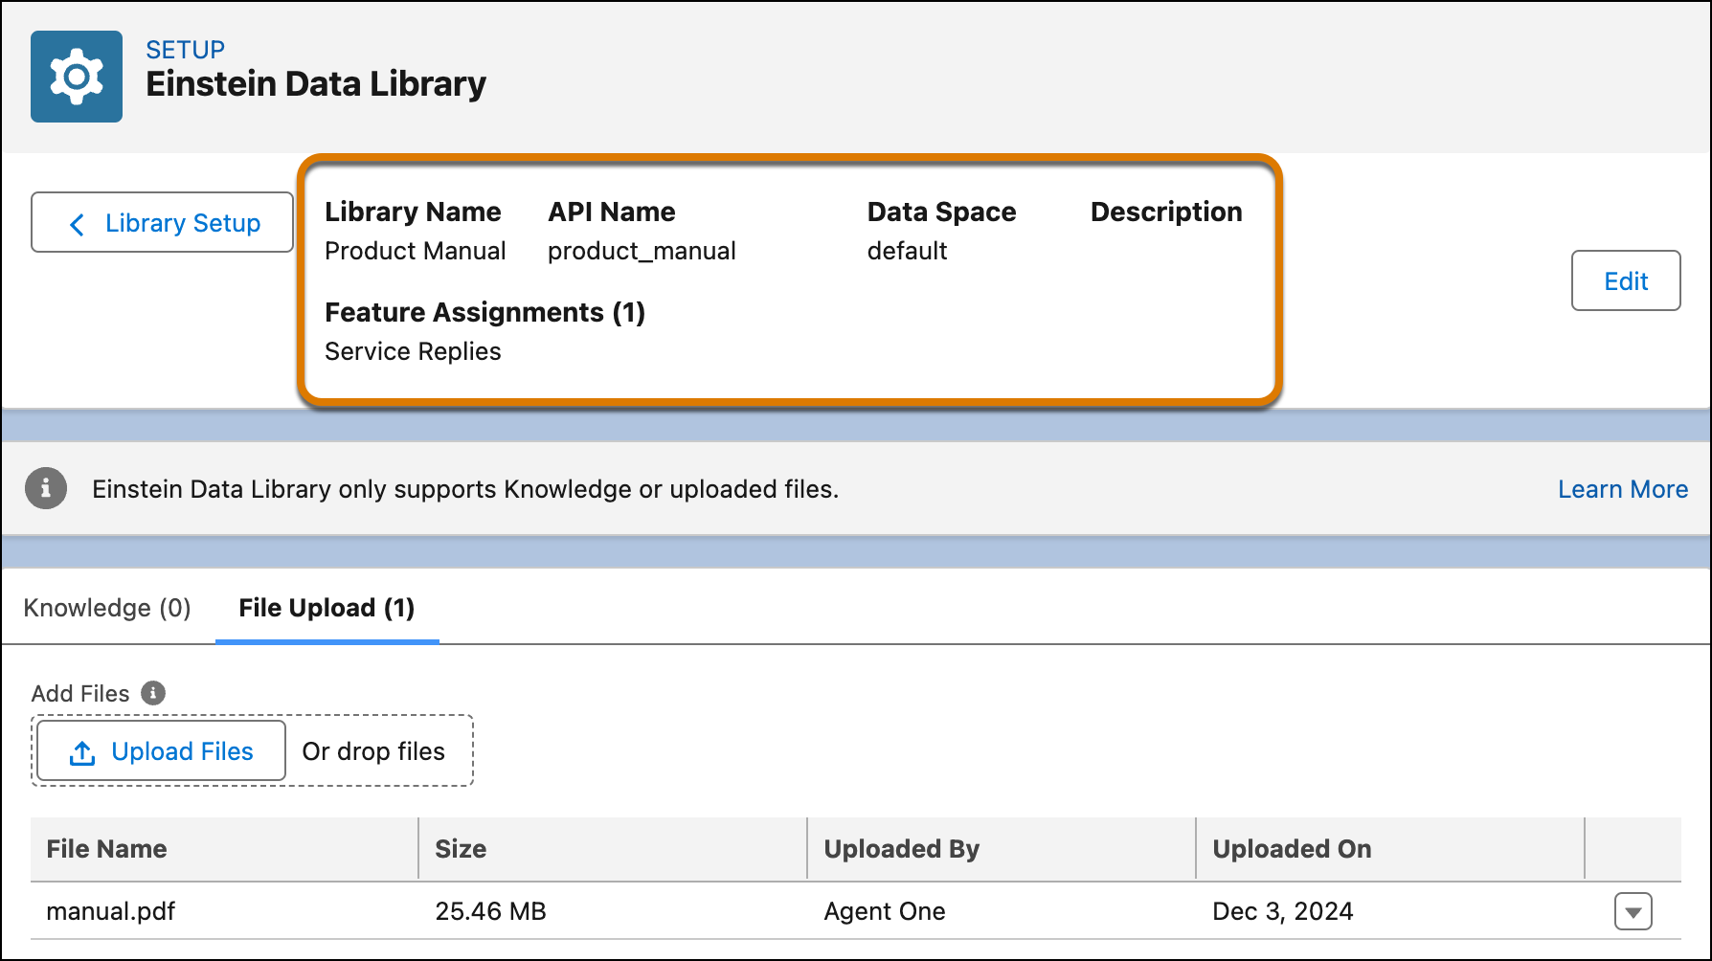Click the Agent One uploader cell

click(x=884, y=911)
